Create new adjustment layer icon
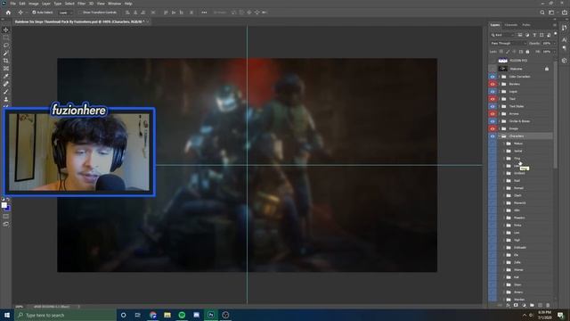 524,305
